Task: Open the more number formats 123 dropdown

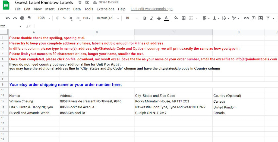Action: coord(87,18)
